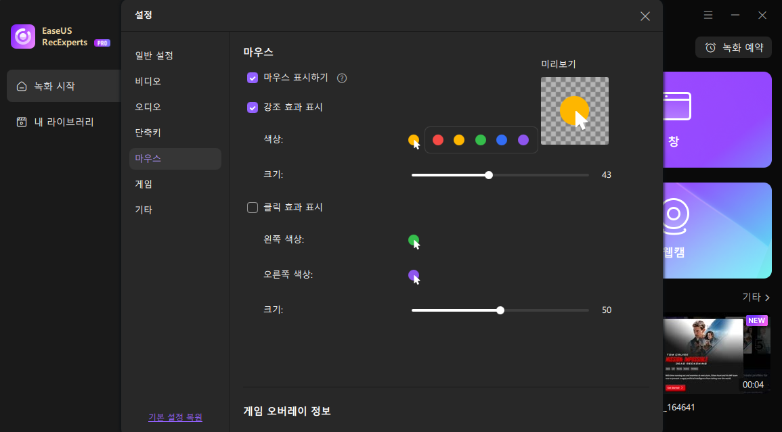The height and width of the screenshot is (432, 782).
Task: Click the help question mark beside 마우스 표시하기
Action: 342,78
